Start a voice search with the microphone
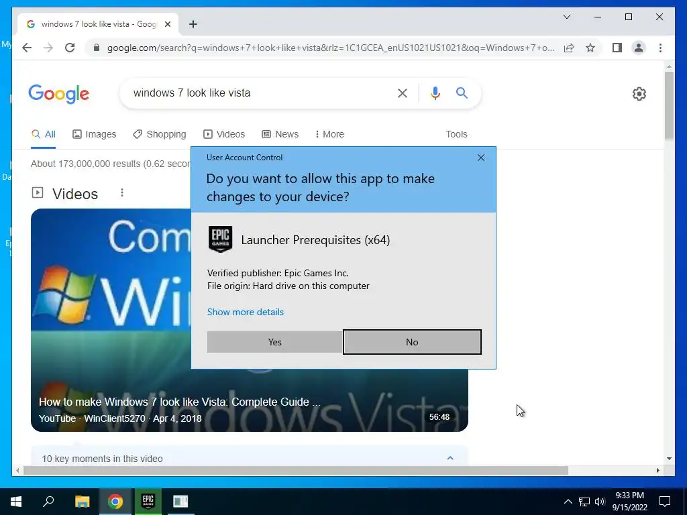 point(435,93)
